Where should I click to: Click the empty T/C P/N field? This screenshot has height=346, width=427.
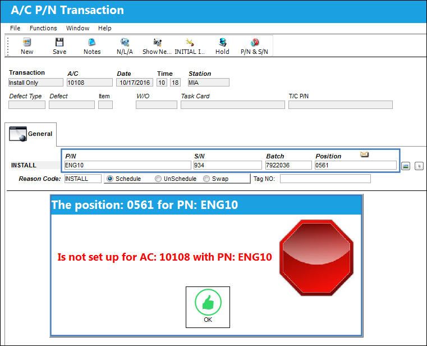coord(341,104)
